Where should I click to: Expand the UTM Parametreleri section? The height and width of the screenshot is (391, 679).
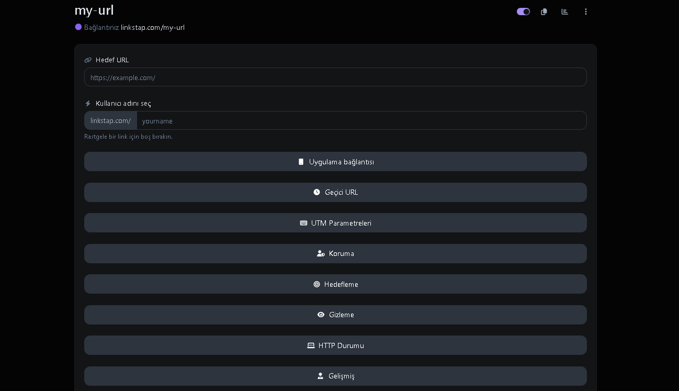click(x=335, y=223)
